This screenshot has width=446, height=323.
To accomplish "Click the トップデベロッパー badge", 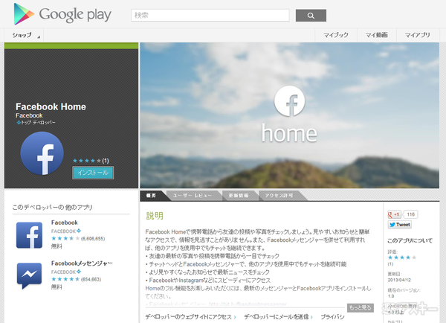I will click(36, 123).
